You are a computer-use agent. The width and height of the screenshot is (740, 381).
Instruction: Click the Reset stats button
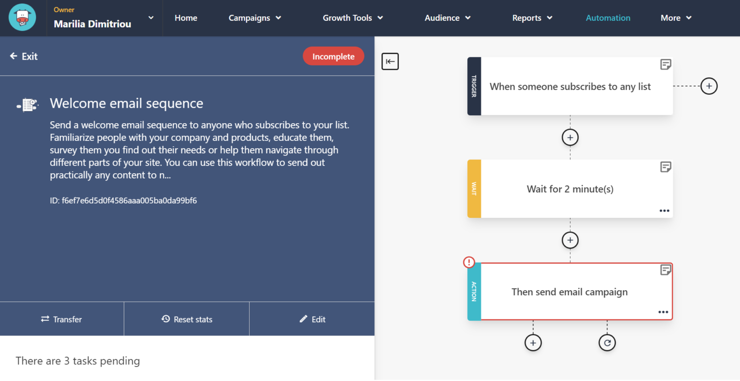[x=186, y=318]
